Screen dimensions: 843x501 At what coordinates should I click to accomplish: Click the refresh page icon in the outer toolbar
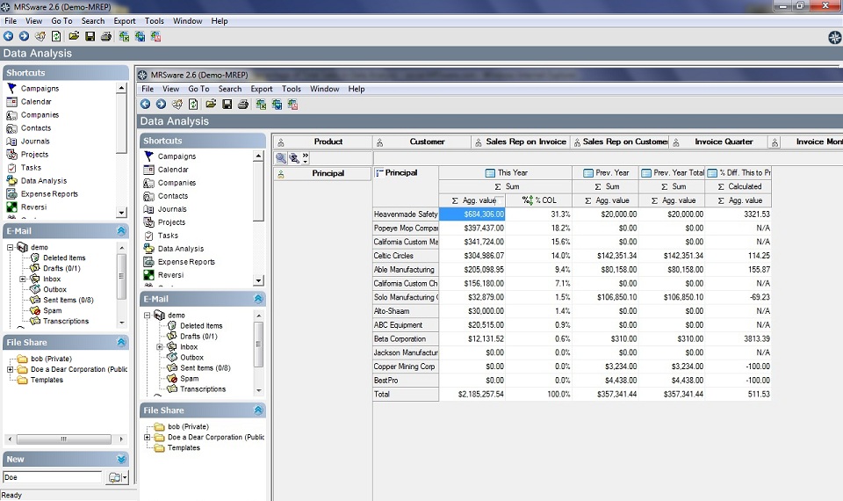pos(56,36)
